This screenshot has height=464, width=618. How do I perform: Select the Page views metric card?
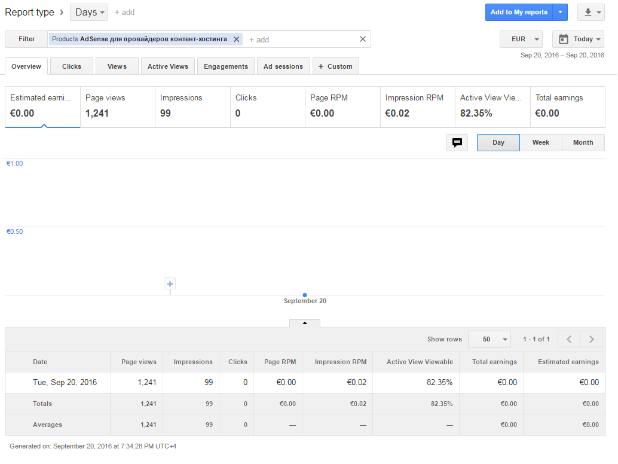[x=118, y=107]
